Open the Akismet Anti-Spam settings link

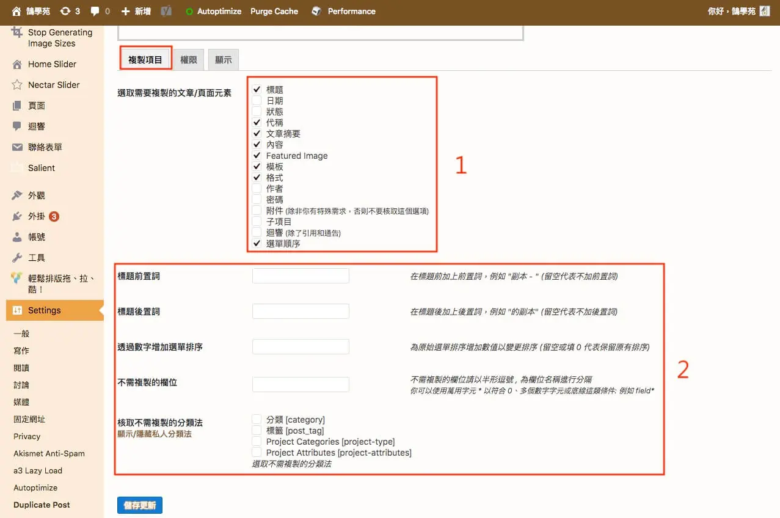(x=49, y=453)
